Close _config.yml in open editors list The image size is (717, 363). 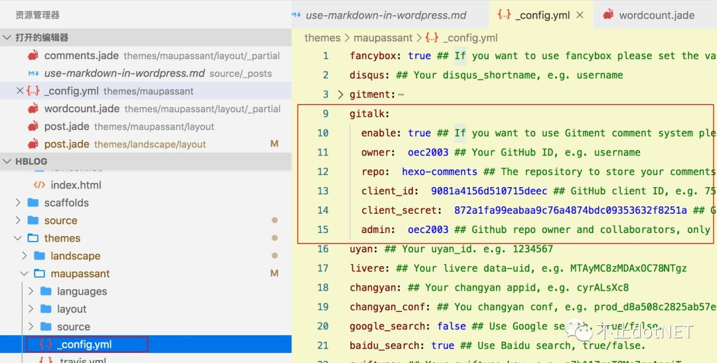pyautogui.click(x=20, y=91)
